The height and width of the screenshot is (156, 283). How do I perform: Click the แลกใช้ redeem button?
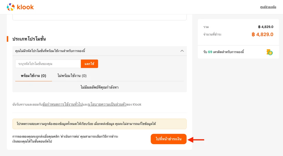click(x=89, y=64)
